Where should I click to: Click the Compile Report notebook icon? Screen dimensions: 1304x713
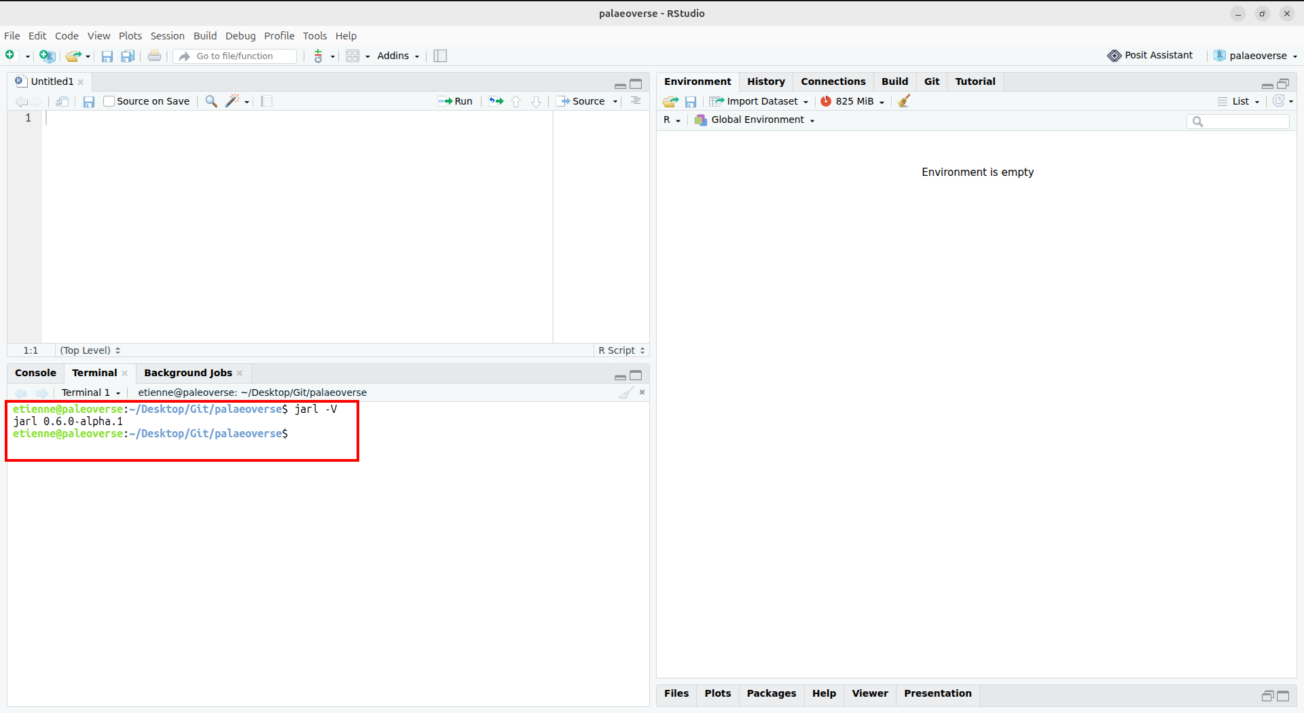coord(266,101)
